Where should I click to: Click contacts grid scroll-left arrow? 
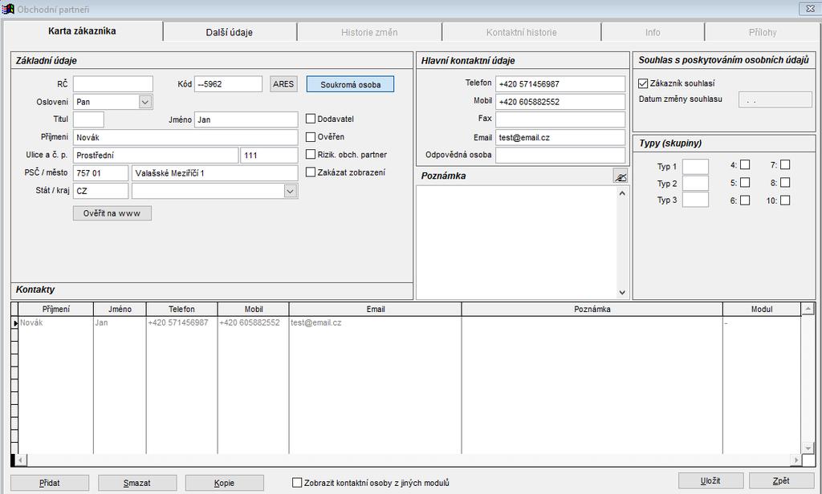(20, 460)
